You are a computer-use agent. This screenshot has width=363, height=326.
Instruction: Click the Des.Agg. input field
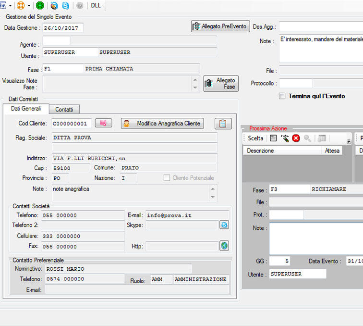coord(321,26)
